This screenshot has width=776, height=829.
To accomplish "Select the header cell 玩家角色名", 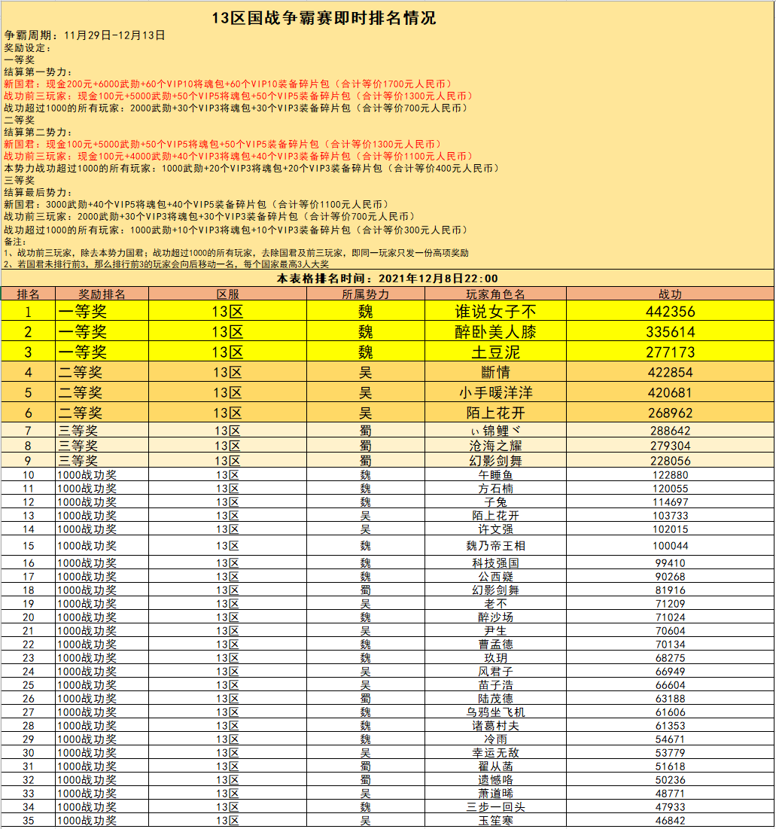I will (x=496, y=294).
